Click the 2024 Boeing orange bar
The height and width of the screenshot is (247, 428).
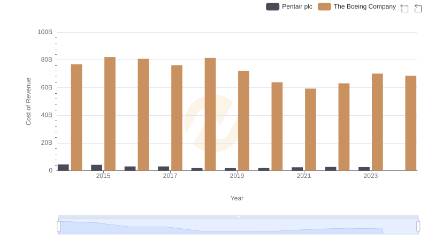(411, 123)
